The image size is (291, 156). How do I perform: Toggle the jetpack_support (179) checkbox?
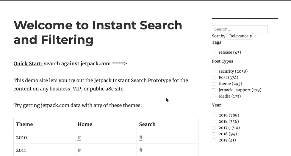click(x=214, y=90)
